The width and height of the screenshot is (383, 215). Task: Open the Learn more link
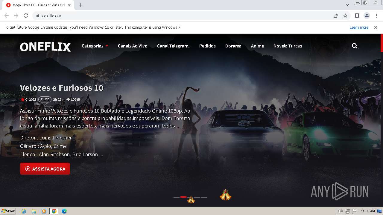[x=359, y=27]
